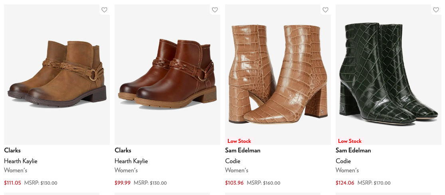Click the Codie title priced at $124.06
445x195 pixels.
tap(343, 161)
